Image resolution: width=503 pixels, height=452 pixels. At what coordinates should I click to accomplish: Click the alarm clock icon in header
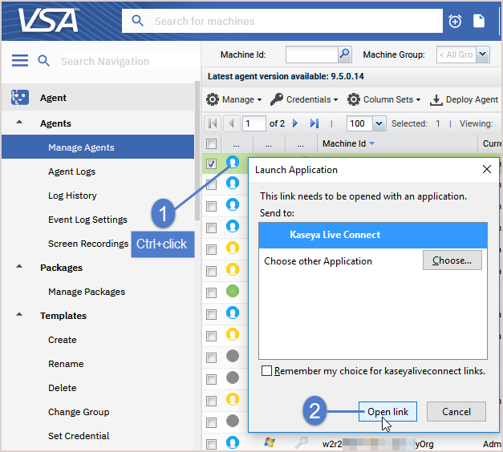(456, 22)
